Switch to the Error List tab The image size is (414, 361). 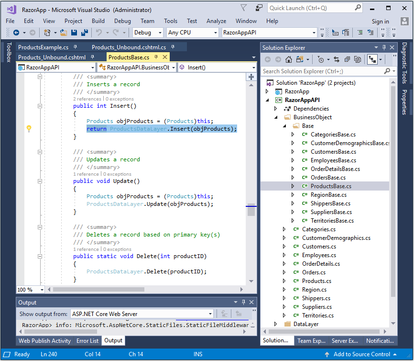click(87, 340)
